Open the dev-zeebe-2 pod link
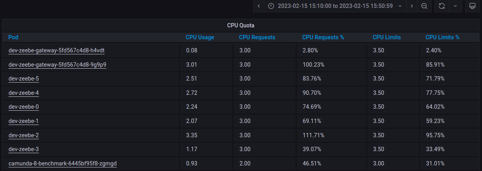The image size is (482, 171). point(23,135)
